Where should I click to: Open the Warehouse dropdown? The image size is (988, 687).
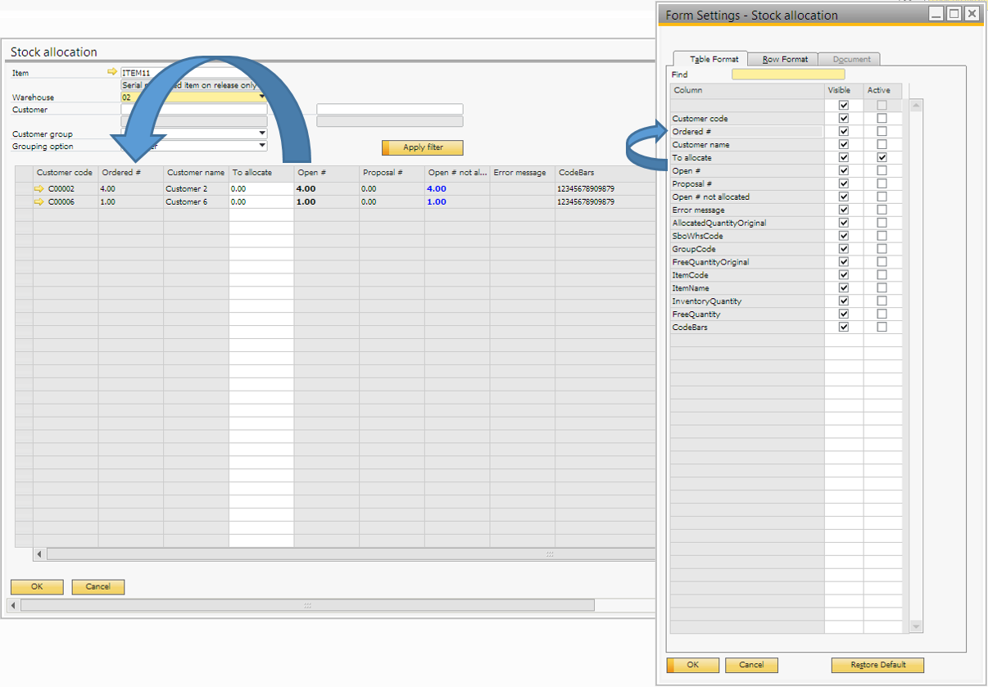click(262, 97)
